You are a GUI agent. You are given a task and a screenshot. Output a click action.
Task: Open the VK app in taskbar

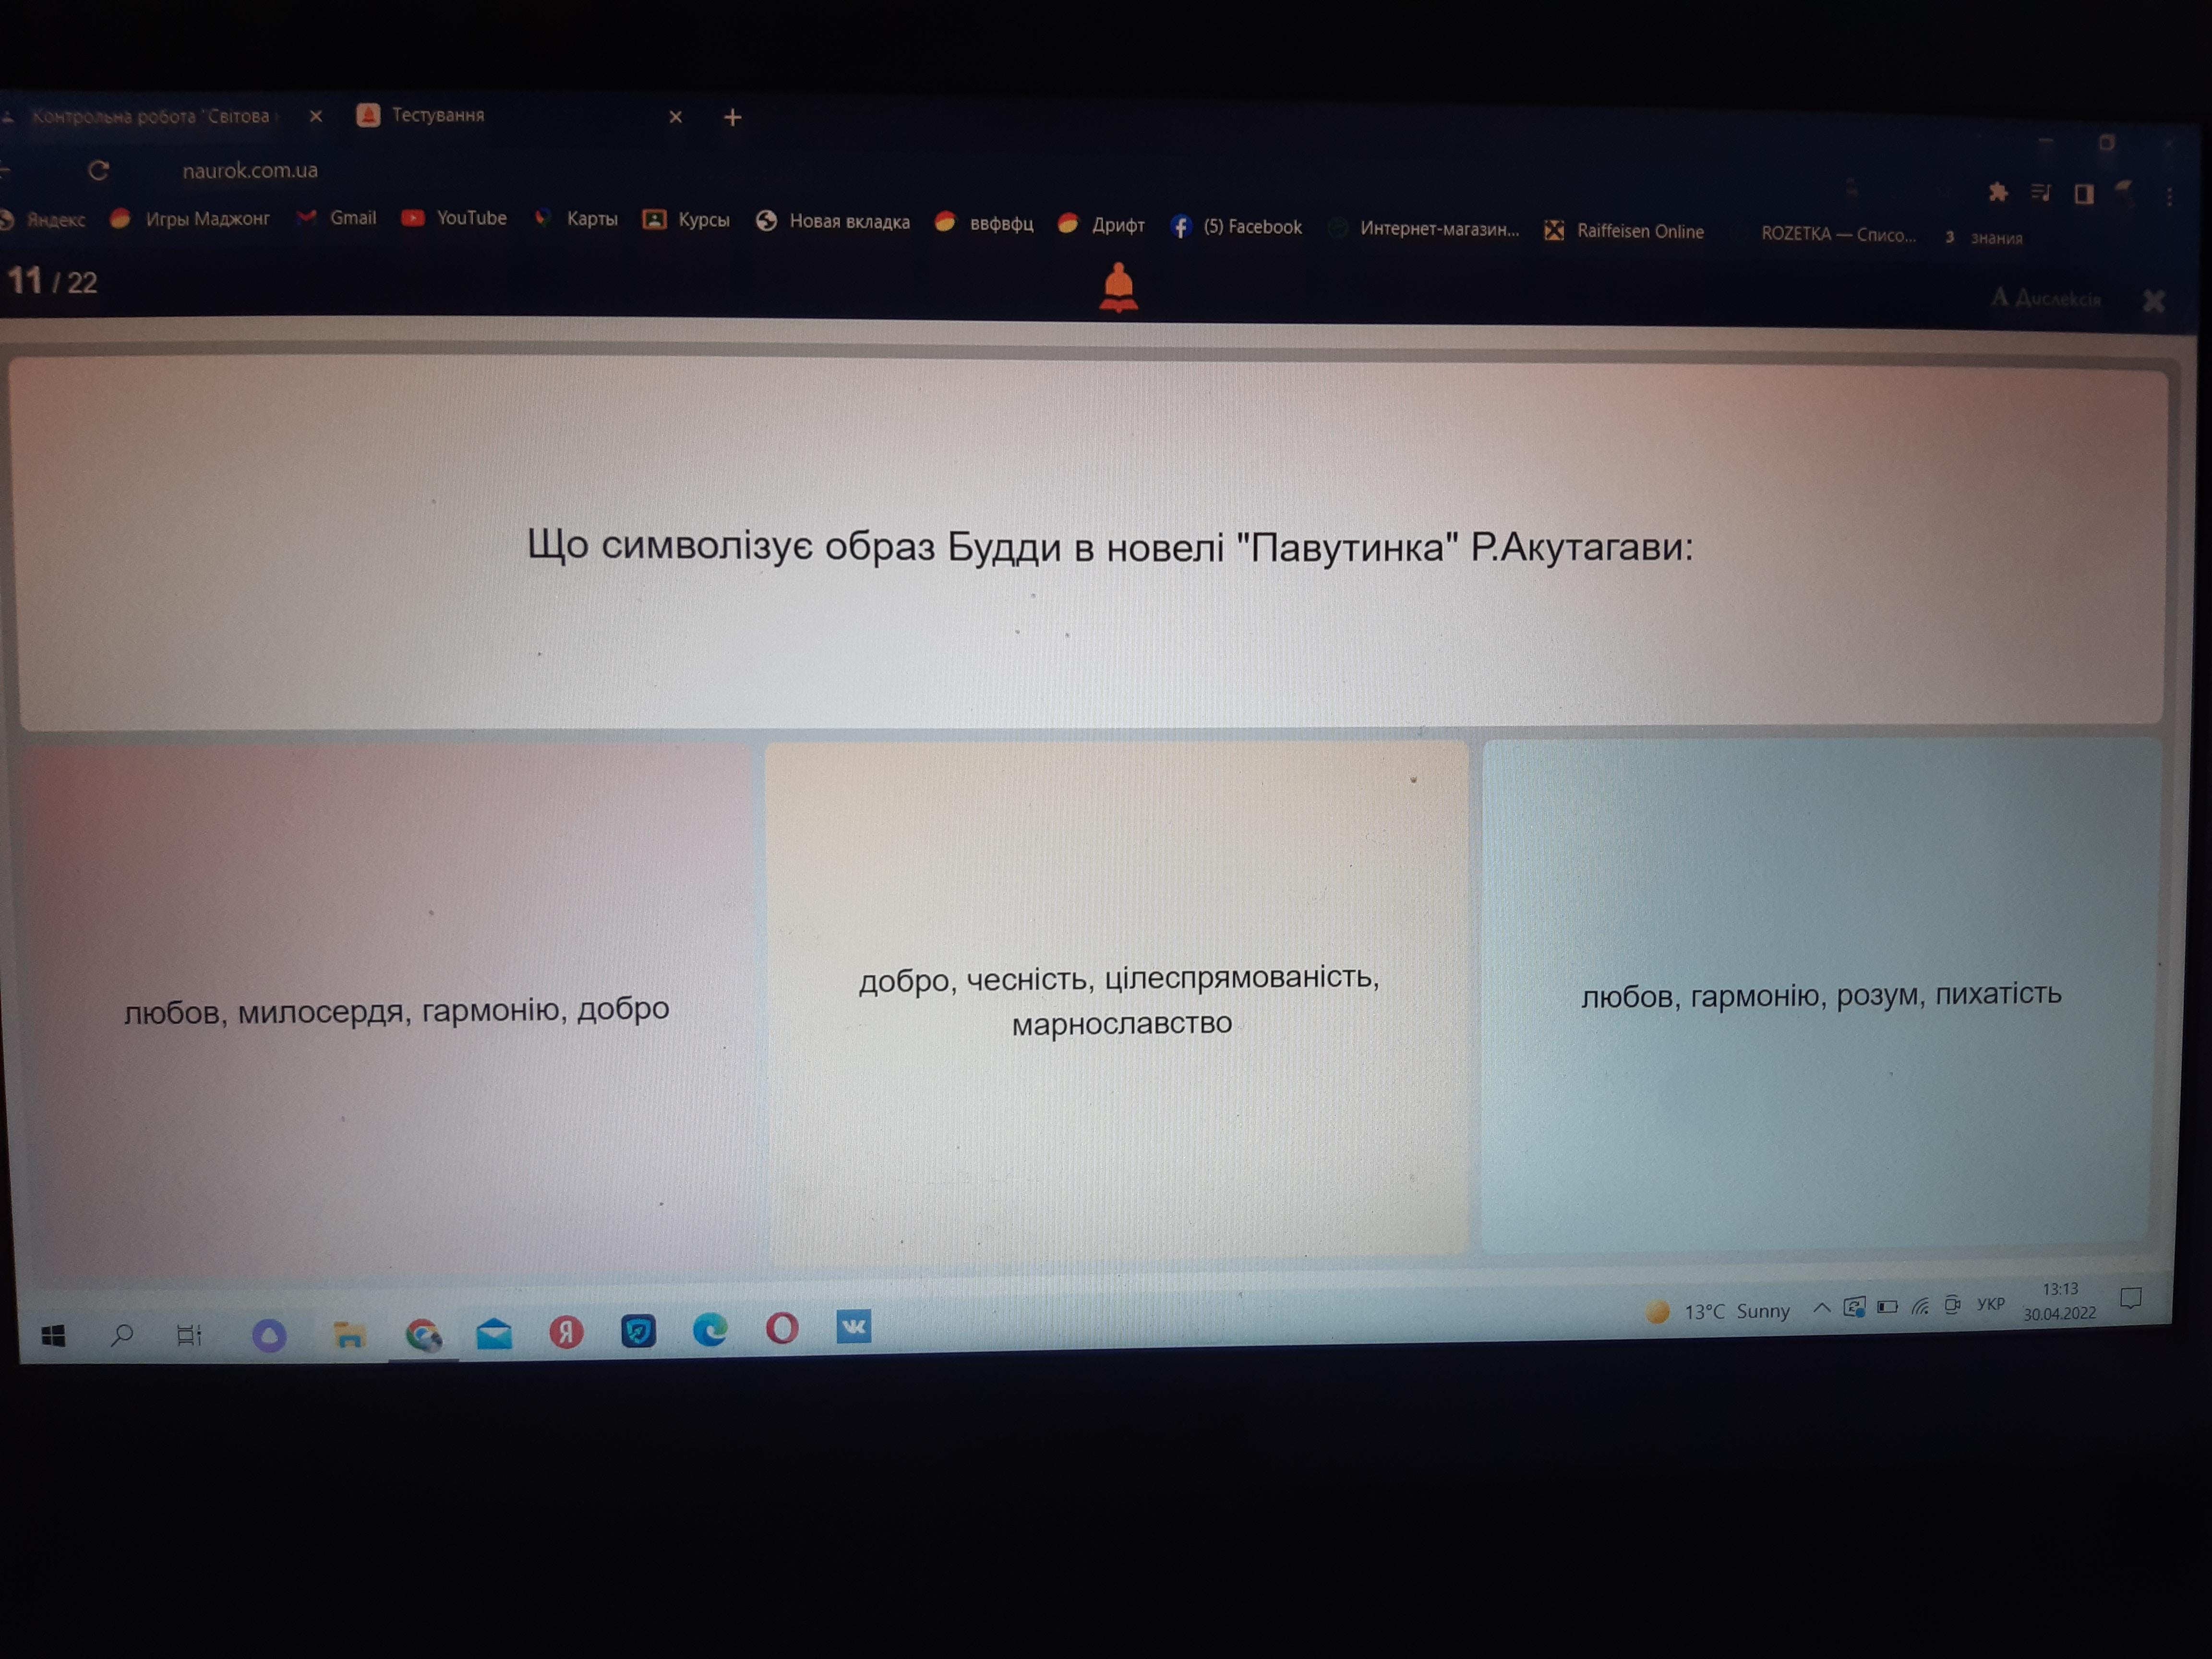(853, 1327)
